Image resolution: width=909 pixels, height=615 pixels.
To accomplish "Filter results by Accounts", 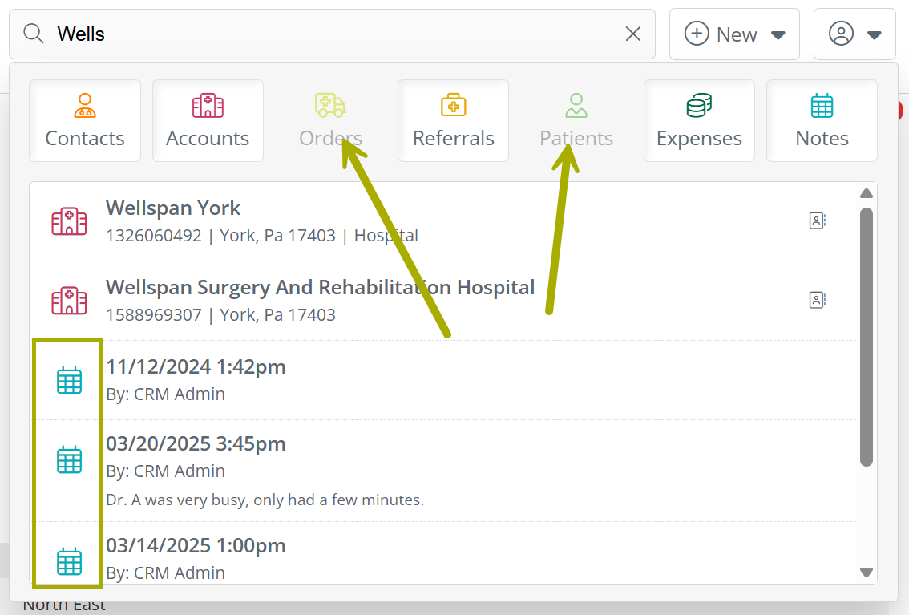I will click(208, 120).
